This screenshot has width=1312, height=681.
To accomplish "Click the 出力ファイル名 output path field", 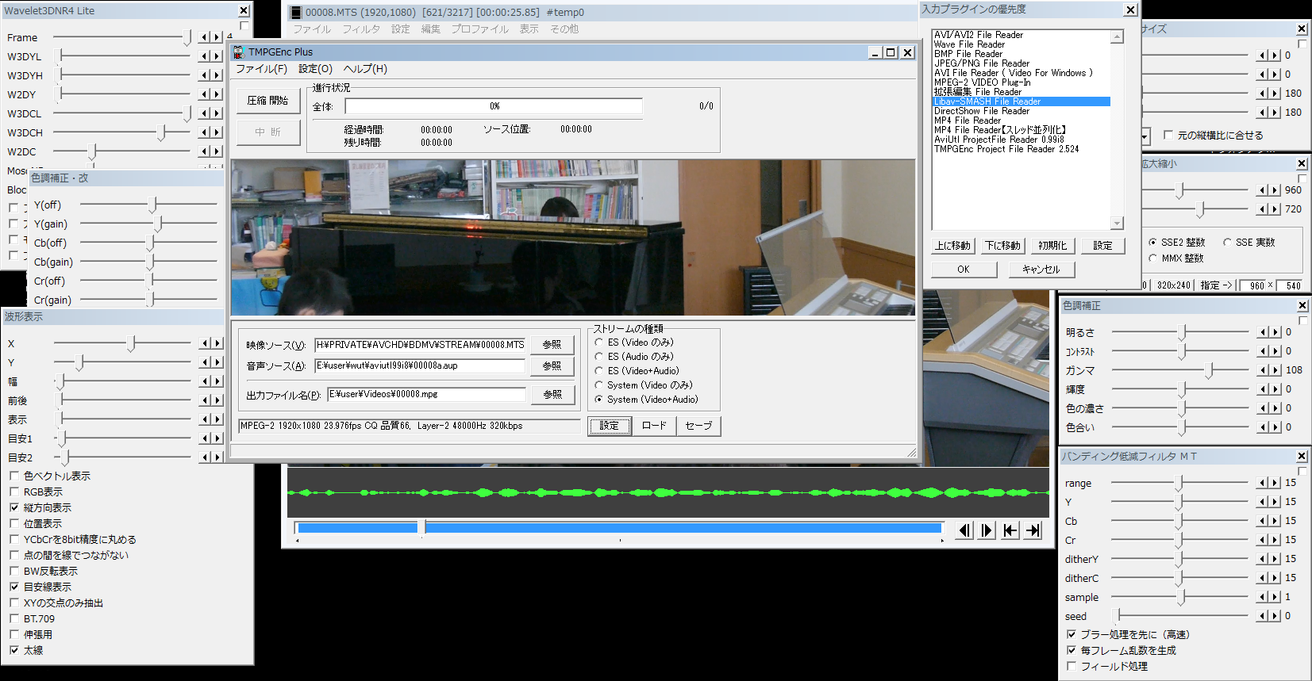I will pos(426,394).
